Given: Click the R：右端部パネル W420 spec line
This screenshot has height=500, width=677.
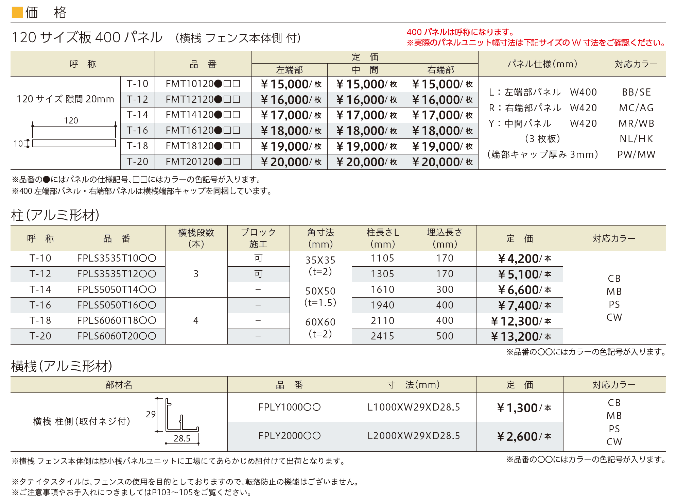Looking at the screenshot, I should 543,108.
